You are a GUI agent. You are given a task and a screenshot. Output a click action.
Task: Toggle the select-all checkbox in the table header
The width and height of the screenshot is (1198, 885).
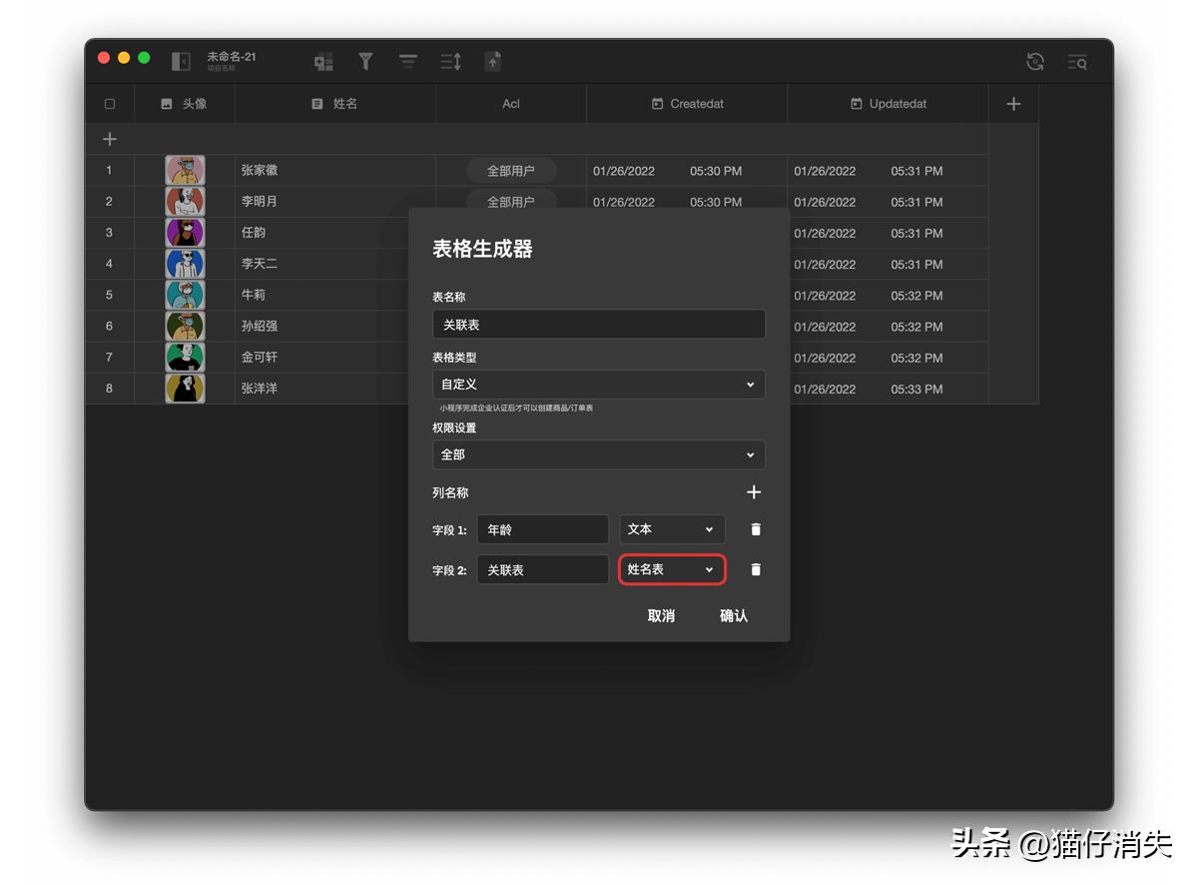(110, 103)
